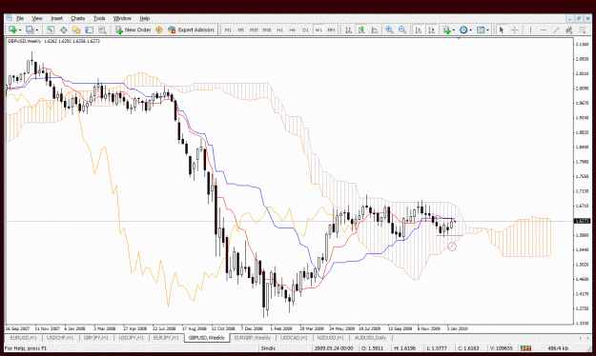The height and width of the screenshot is (356, 596).
Task: Select the trendline drawing tool
Action: click(x=557, y=30)
